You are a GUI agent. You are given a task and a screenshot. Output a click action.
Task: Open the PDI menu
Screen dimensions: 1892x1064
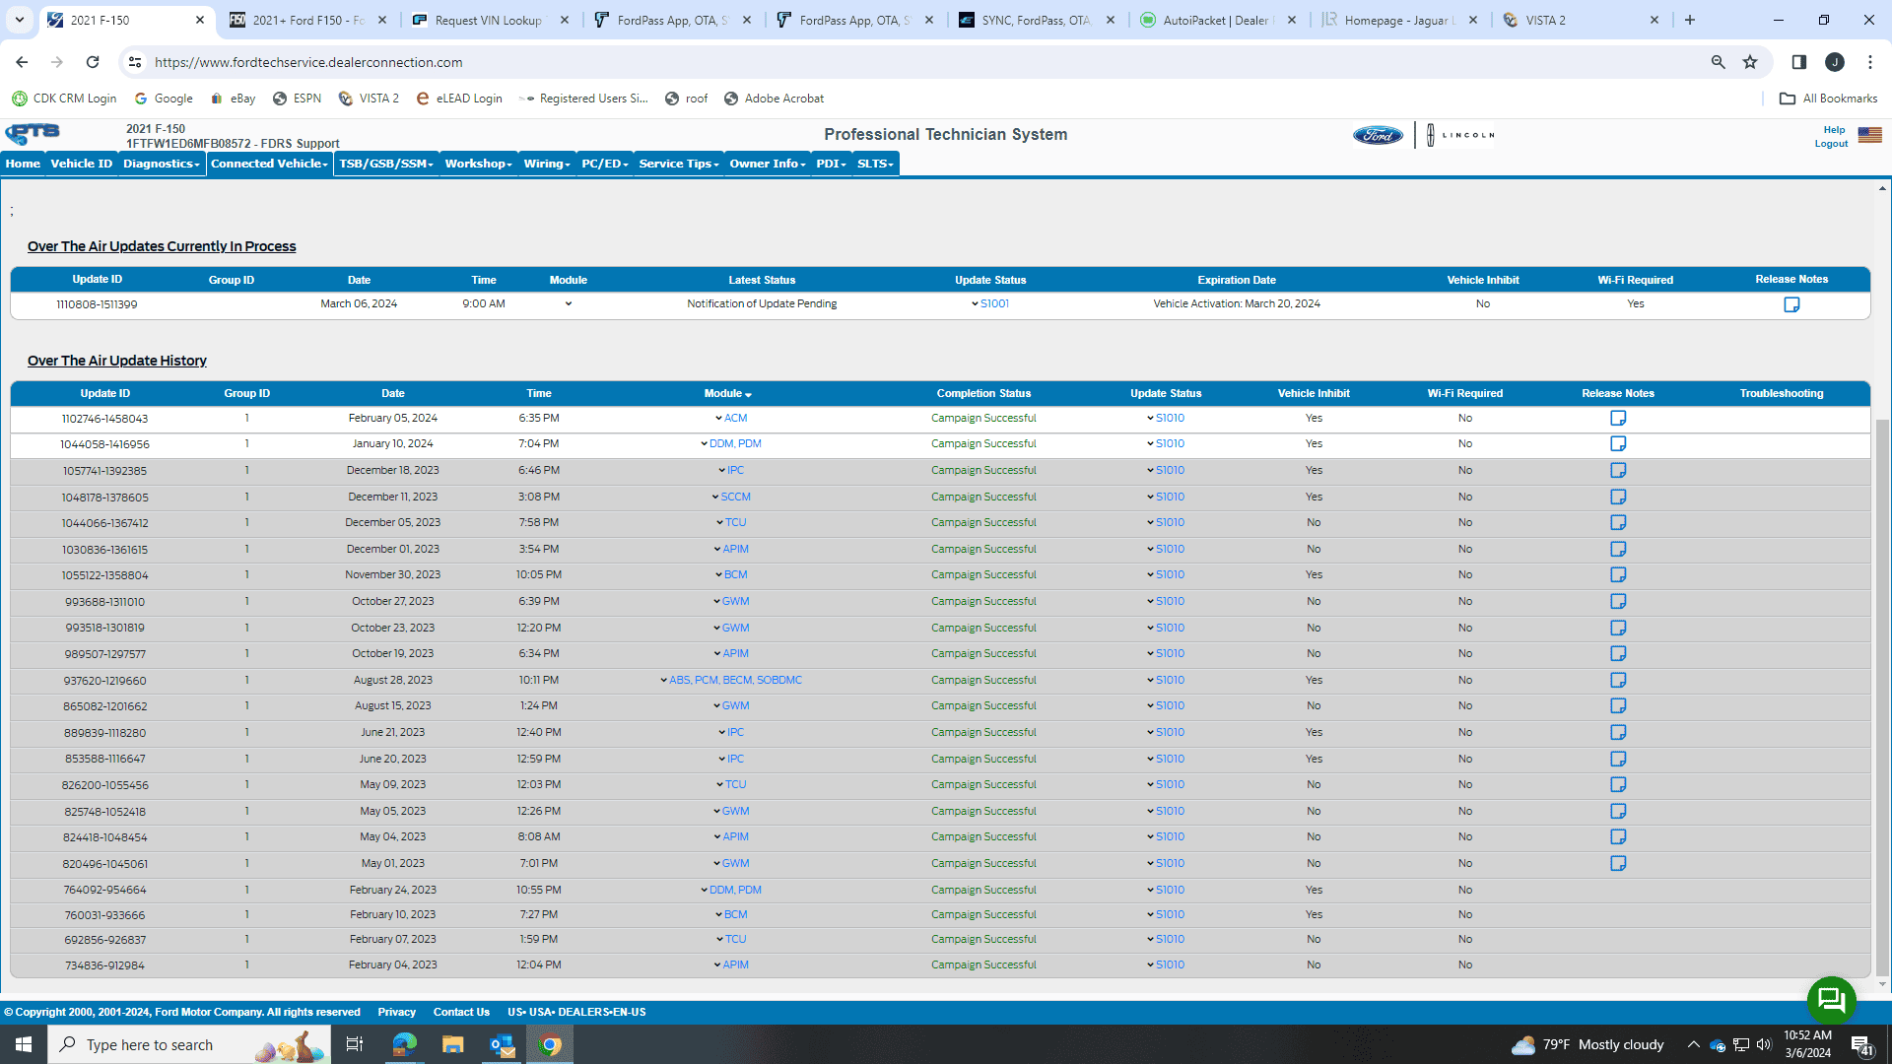(x=831, y=164)
